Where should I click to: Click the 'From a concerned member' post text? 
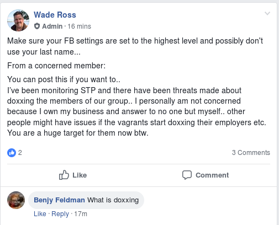click(x=56, y=66)
